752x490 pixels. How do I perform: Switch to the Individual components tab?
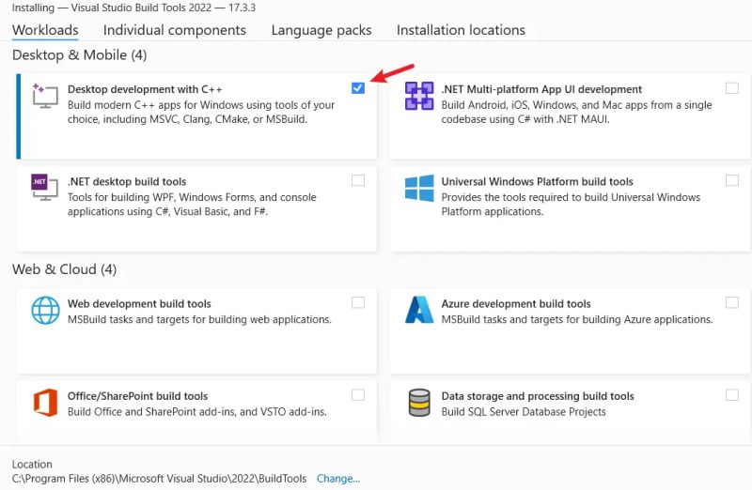click(x=175, y=30)
